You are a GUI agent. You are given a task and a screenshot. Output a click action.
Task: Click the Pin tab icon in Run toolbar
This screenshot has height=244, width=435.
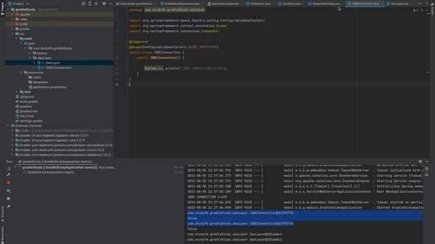pyautogui.click(x=9, y=206)
